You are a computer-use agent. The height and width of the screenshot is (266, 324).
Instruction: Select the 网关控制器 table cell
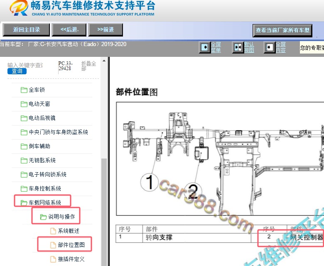click(x=307, y=237)
